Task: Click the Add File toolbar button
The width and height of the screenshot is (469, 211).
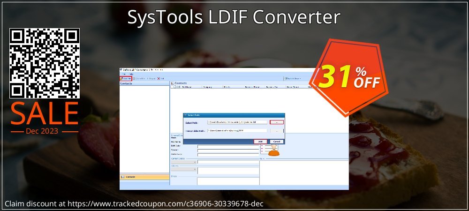Action: (126, 79)
